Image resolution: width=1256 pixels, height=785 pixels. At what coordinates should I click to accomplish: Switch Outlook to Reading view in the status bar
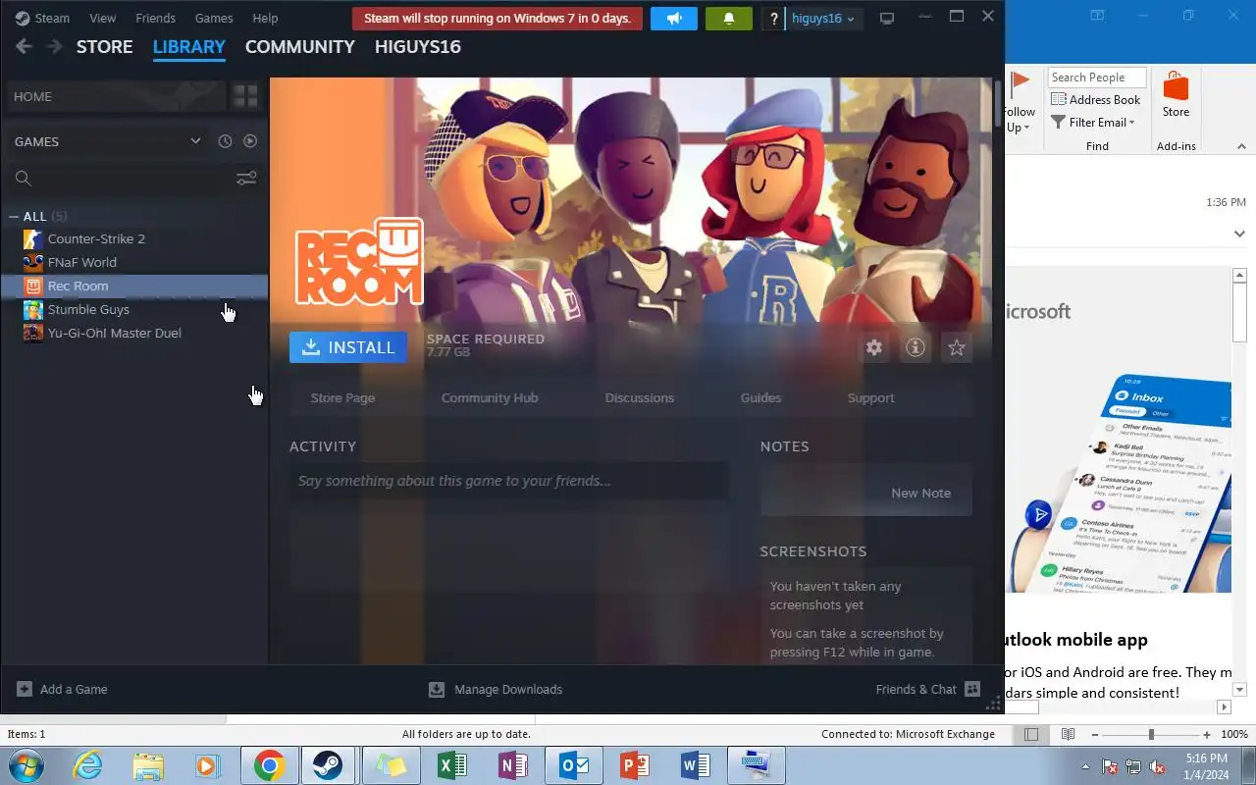click(x=1069, y=734)
